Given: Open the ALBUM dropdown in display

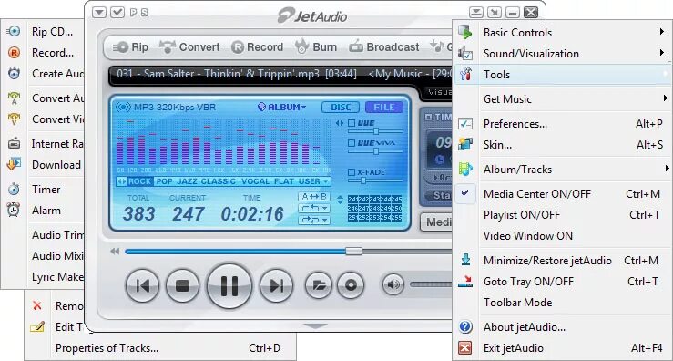Looking at the screenshot, I should [x=282, y=107].
